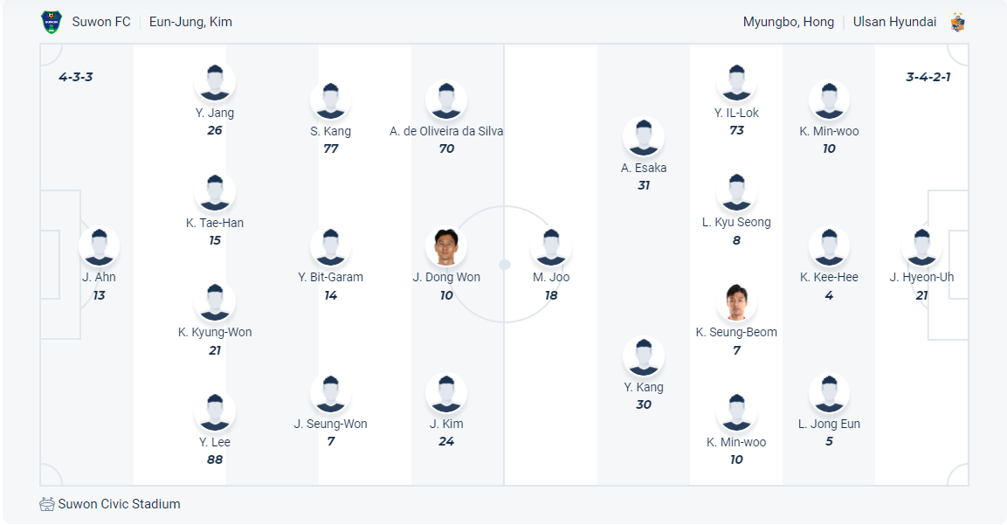1007x525 pixels.
Task: Open coach Myungbo, Hong's profile
Action: click(788, 22)
